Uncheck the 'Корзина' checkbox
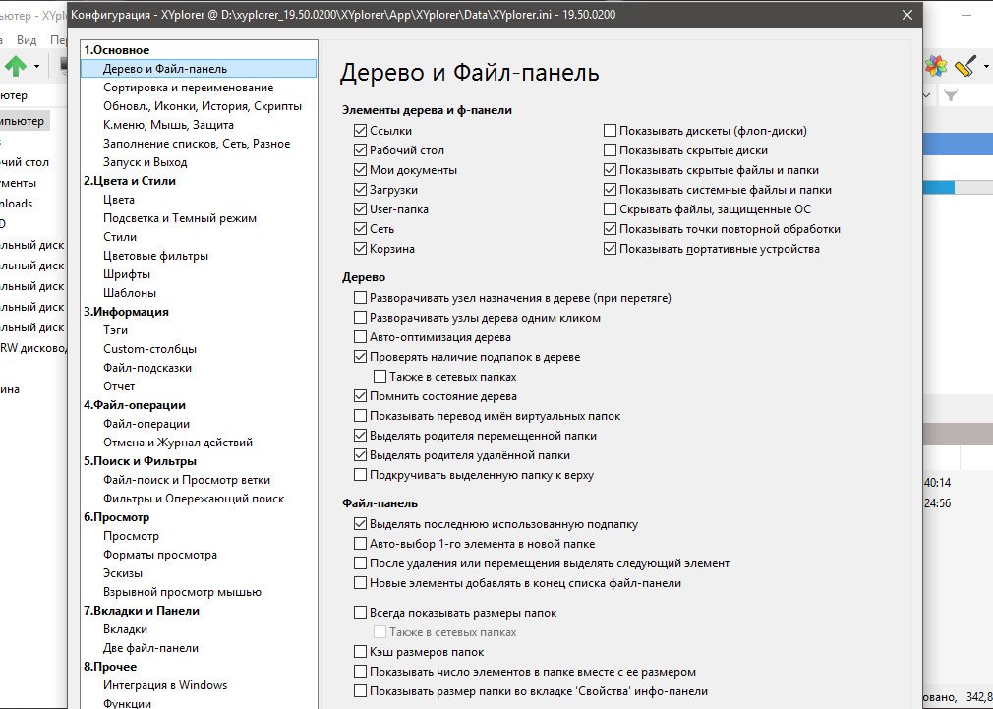Image resolution: width=993 pixels, height=709 pixels. pos(361,249)
